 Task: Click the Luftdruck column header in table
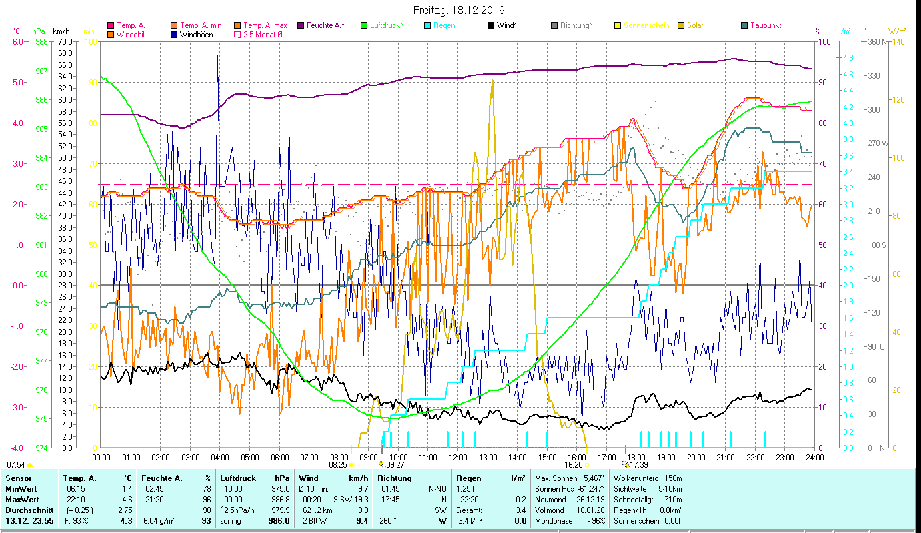pyautogui.click(x=238, y=478)
